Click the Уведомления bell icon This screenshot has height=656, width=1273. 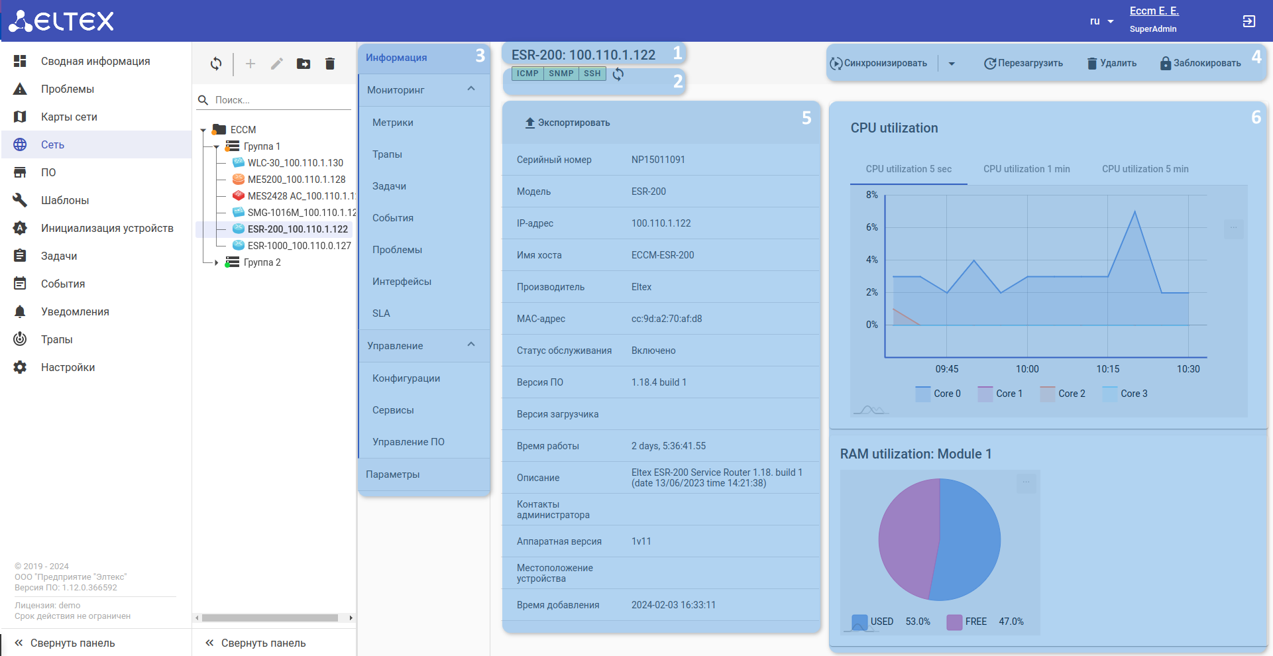pyautogui.click(x=21, y=311)
